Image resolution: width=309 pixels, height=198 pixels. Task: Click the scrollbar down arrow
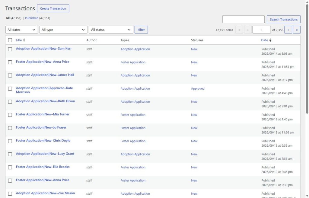pos(307,196)
